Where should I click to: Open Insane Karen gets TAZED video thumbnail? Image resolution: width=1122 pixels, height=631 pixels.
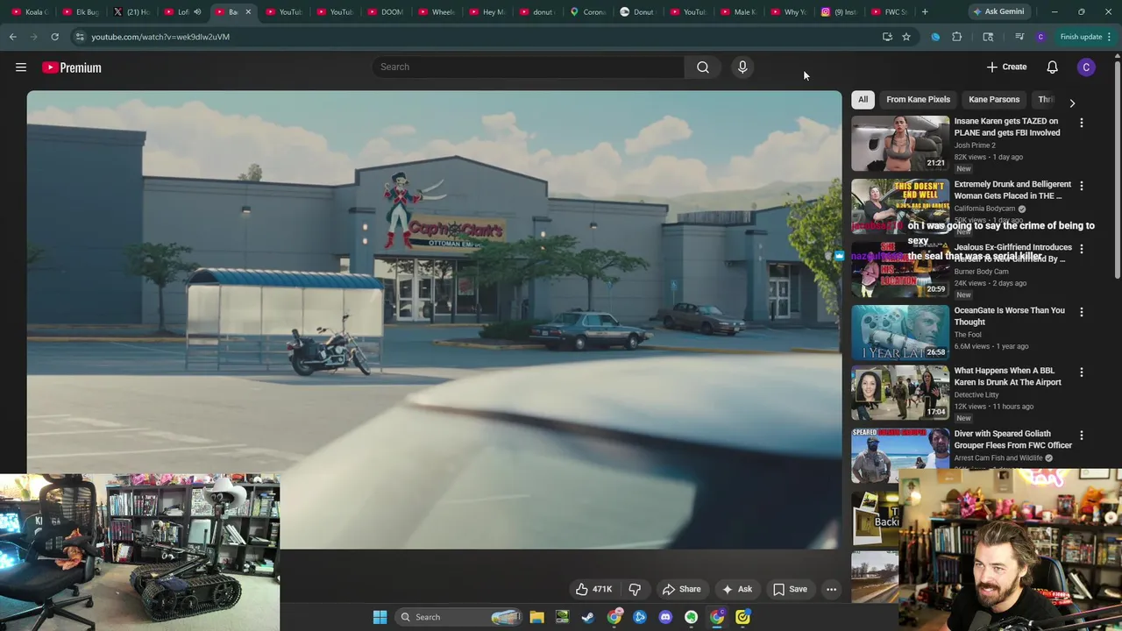pos(900,143)
